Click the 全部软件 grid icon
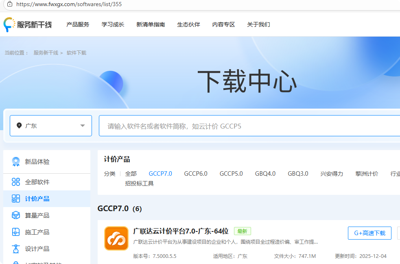Image resolution: width=400 pixels, height=264 pixels. click(16, 182)
